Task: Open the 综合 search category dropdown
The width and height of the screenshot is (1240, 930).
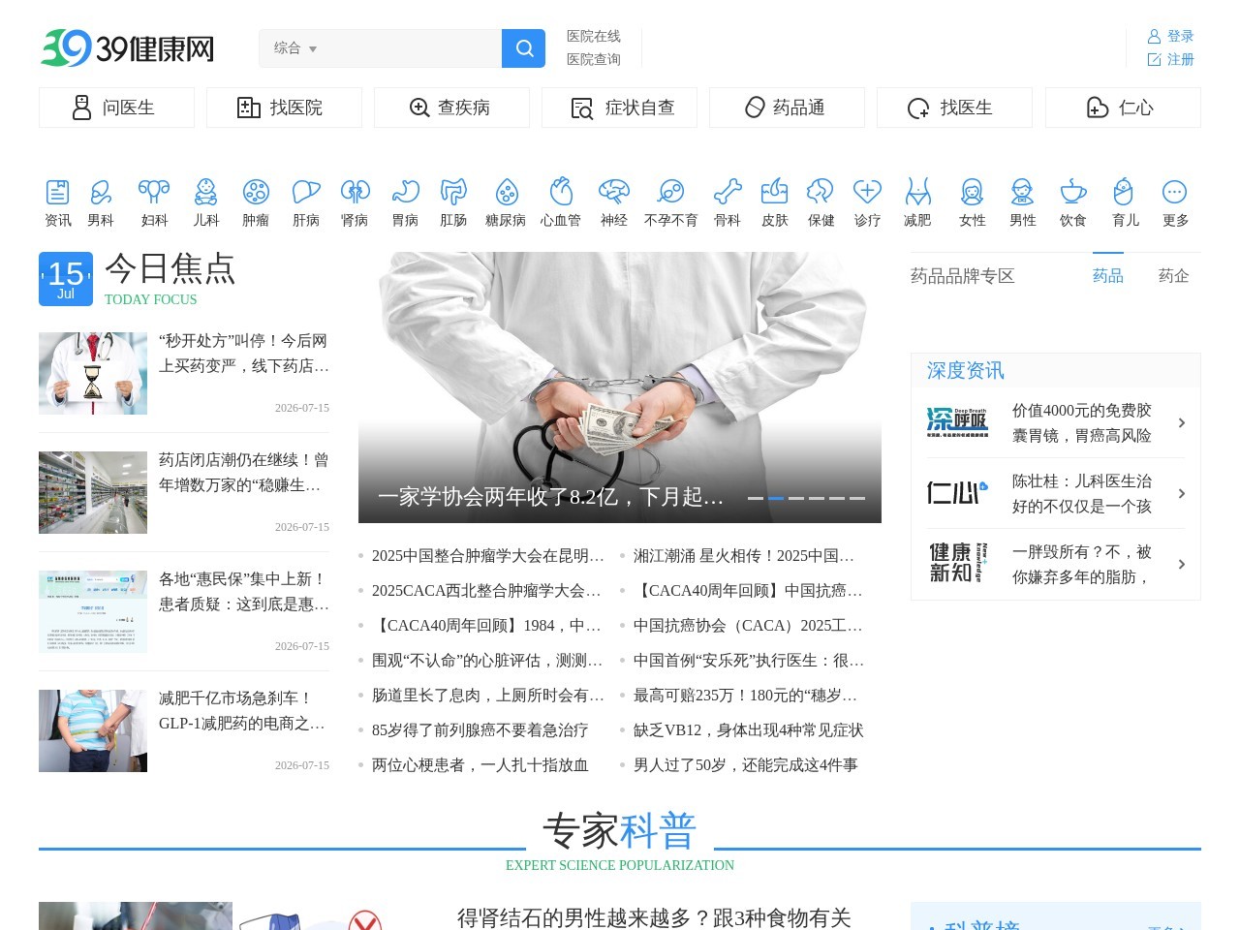Action: click(x=294, y=48)
